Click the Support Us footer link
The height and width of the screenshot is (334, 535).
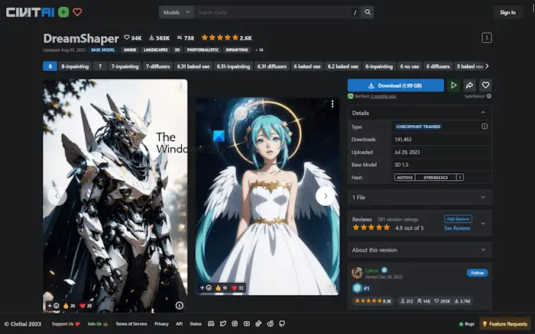(x=66, y=324)
